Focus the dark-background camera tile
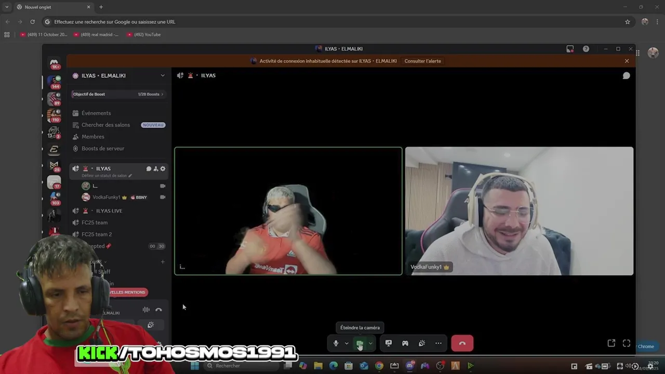 click(x=288, y=211)
